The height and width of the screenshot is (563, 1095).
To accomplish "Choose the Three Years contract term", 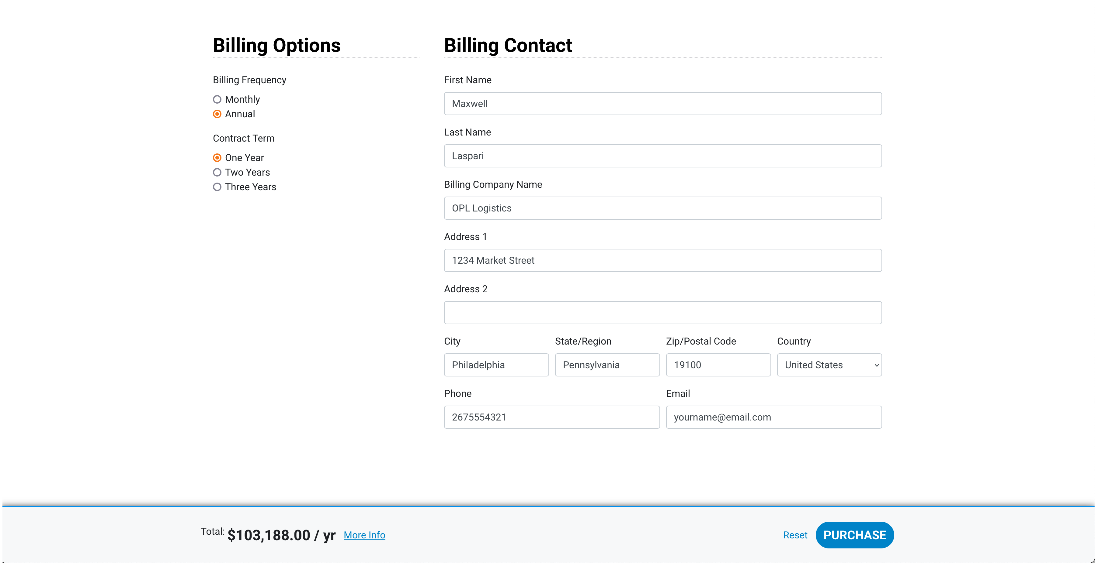I will (x=217, y=187).
